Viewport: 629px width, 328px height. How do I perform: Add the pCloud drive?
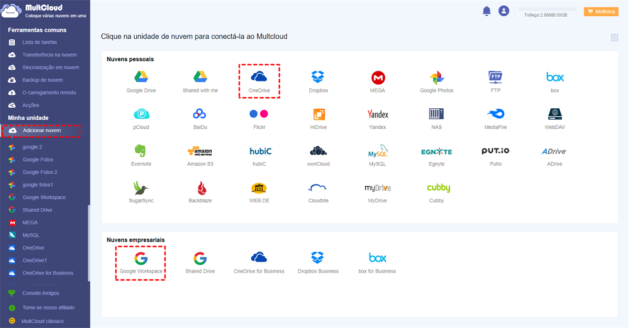141,118
